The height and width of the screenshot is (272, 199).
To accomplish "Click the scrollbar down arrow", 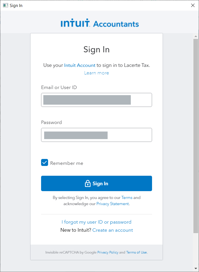I will [x=195, y=268].
